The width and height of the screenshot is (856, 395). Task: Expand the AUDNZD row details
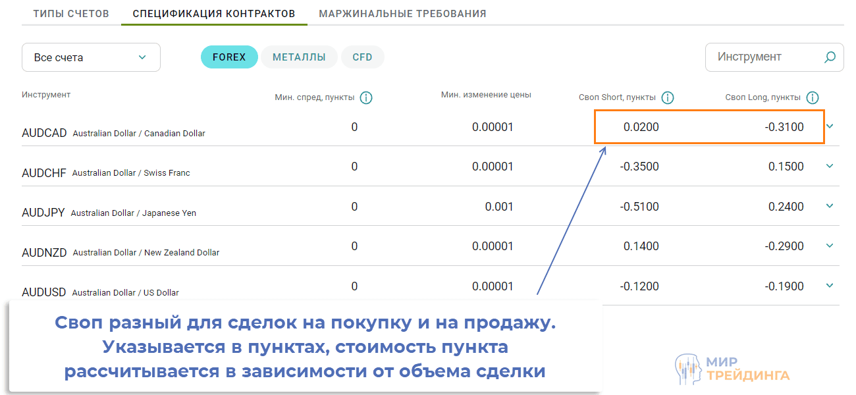(830, 246)
